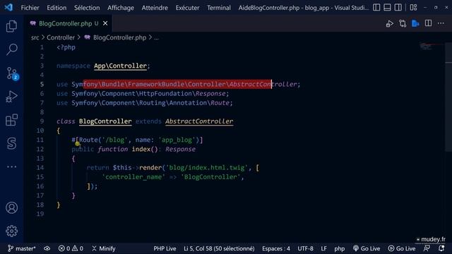Change end of line sequence LF
This screenshot has width=452, height=254.
click(323, 248)
